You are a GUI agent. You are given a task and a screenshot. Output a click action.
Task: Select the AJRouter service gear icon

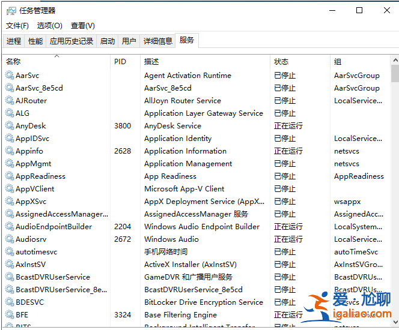point(10,100)
